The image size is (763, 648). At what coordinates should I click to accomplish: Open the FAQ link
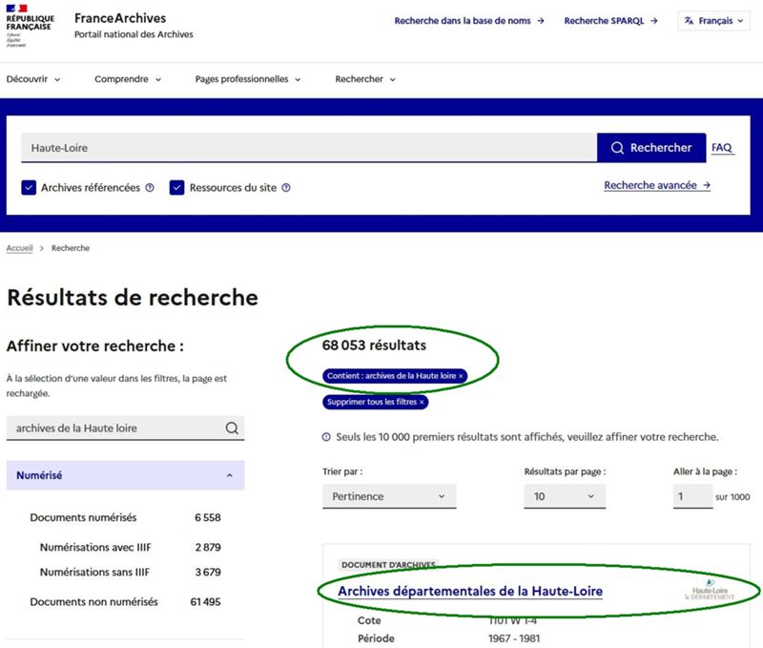point(722,148)
